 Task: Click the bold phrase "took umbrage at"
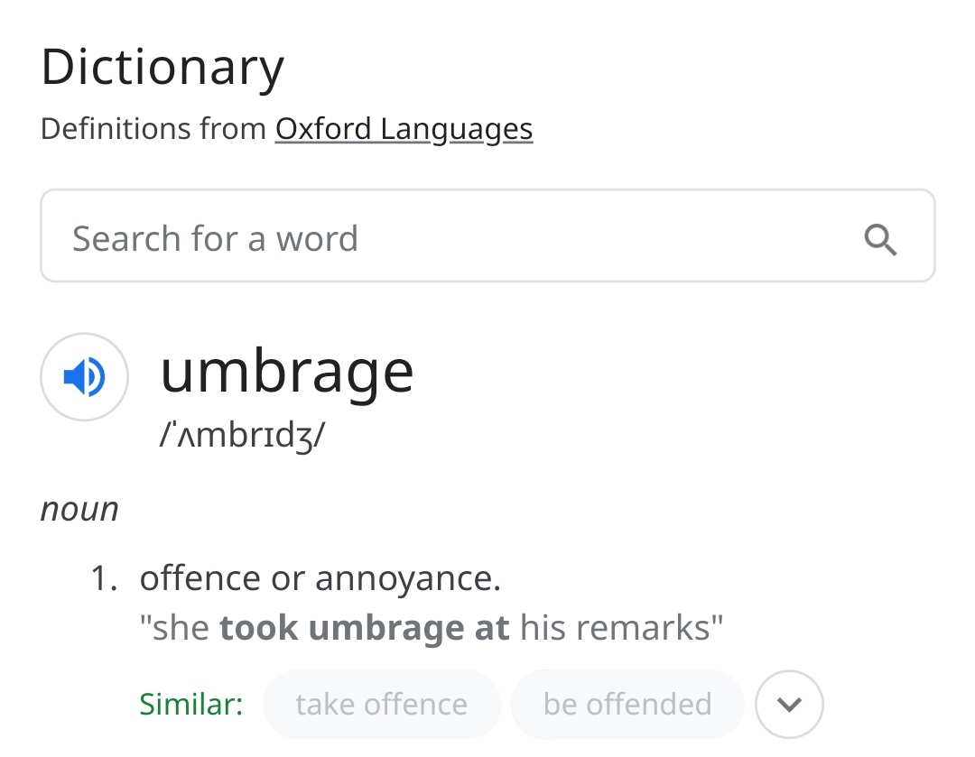pyautogui.click(x=365, y=627)
